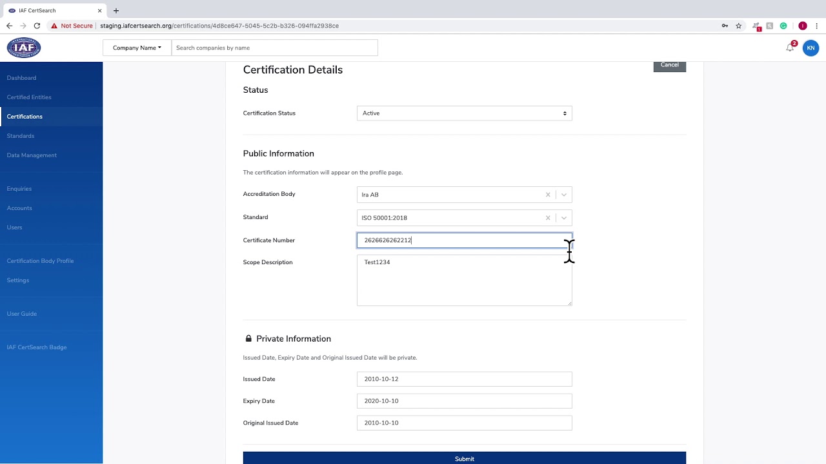Open the Certification Status dropdown
Viewport: 826px width, 464px height.
click(464, 113)
